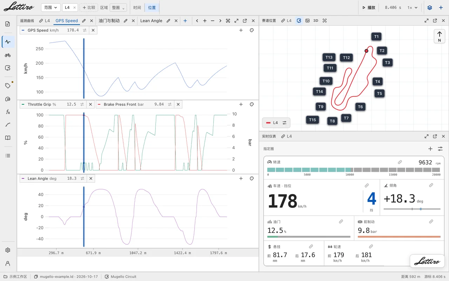This screenshot has height=281, width=449.
Task: Switch to the 油门与制动 tab
Action: pyautogui.click(x=109, y=21)
